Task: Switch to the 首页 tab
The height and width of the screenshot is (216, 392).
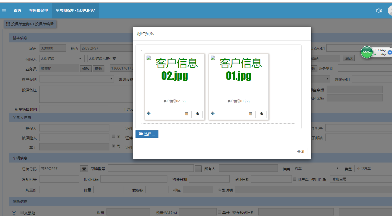Action: tap(17, 10)
